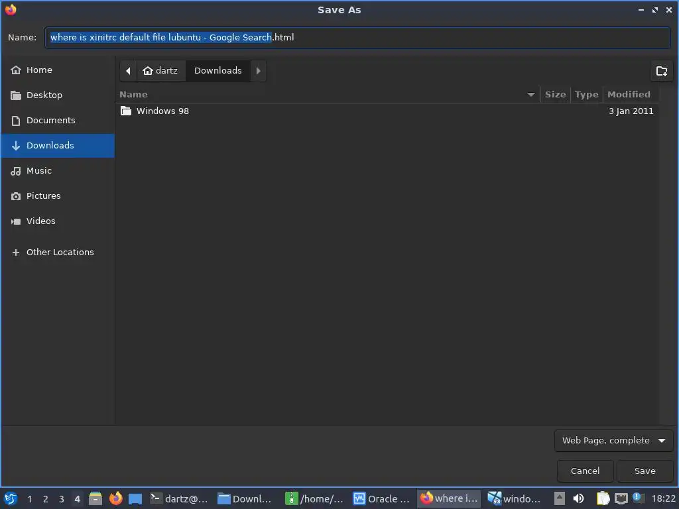The width and height of the screenshot is (679, 509).
Task: Click the Save button
Action: (645, 471)
